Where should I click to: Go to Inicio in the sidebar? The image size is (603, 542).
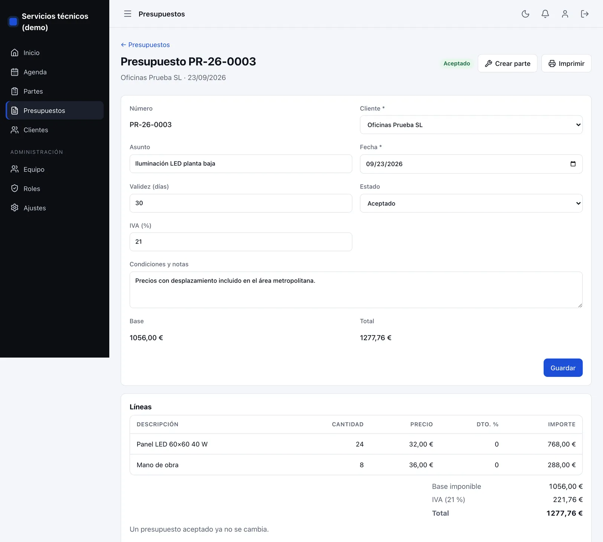point(55,53)
